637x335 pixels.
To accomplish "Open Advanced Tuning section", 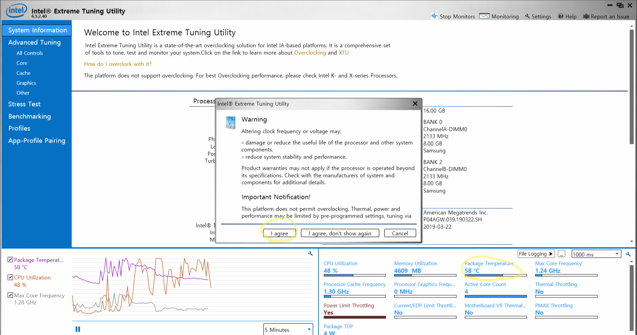I will click(35, 42).
